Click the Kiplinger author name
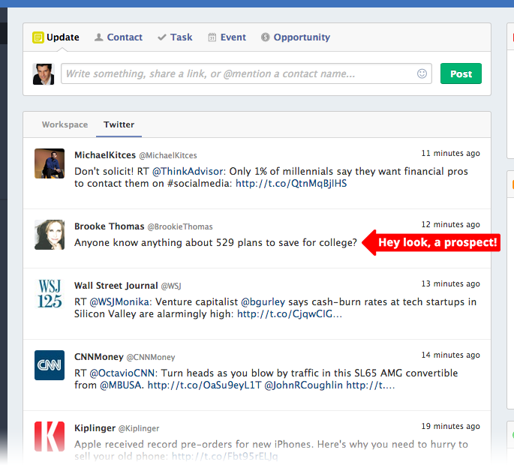Screen dimensions: 514x465 coord(95,428)
